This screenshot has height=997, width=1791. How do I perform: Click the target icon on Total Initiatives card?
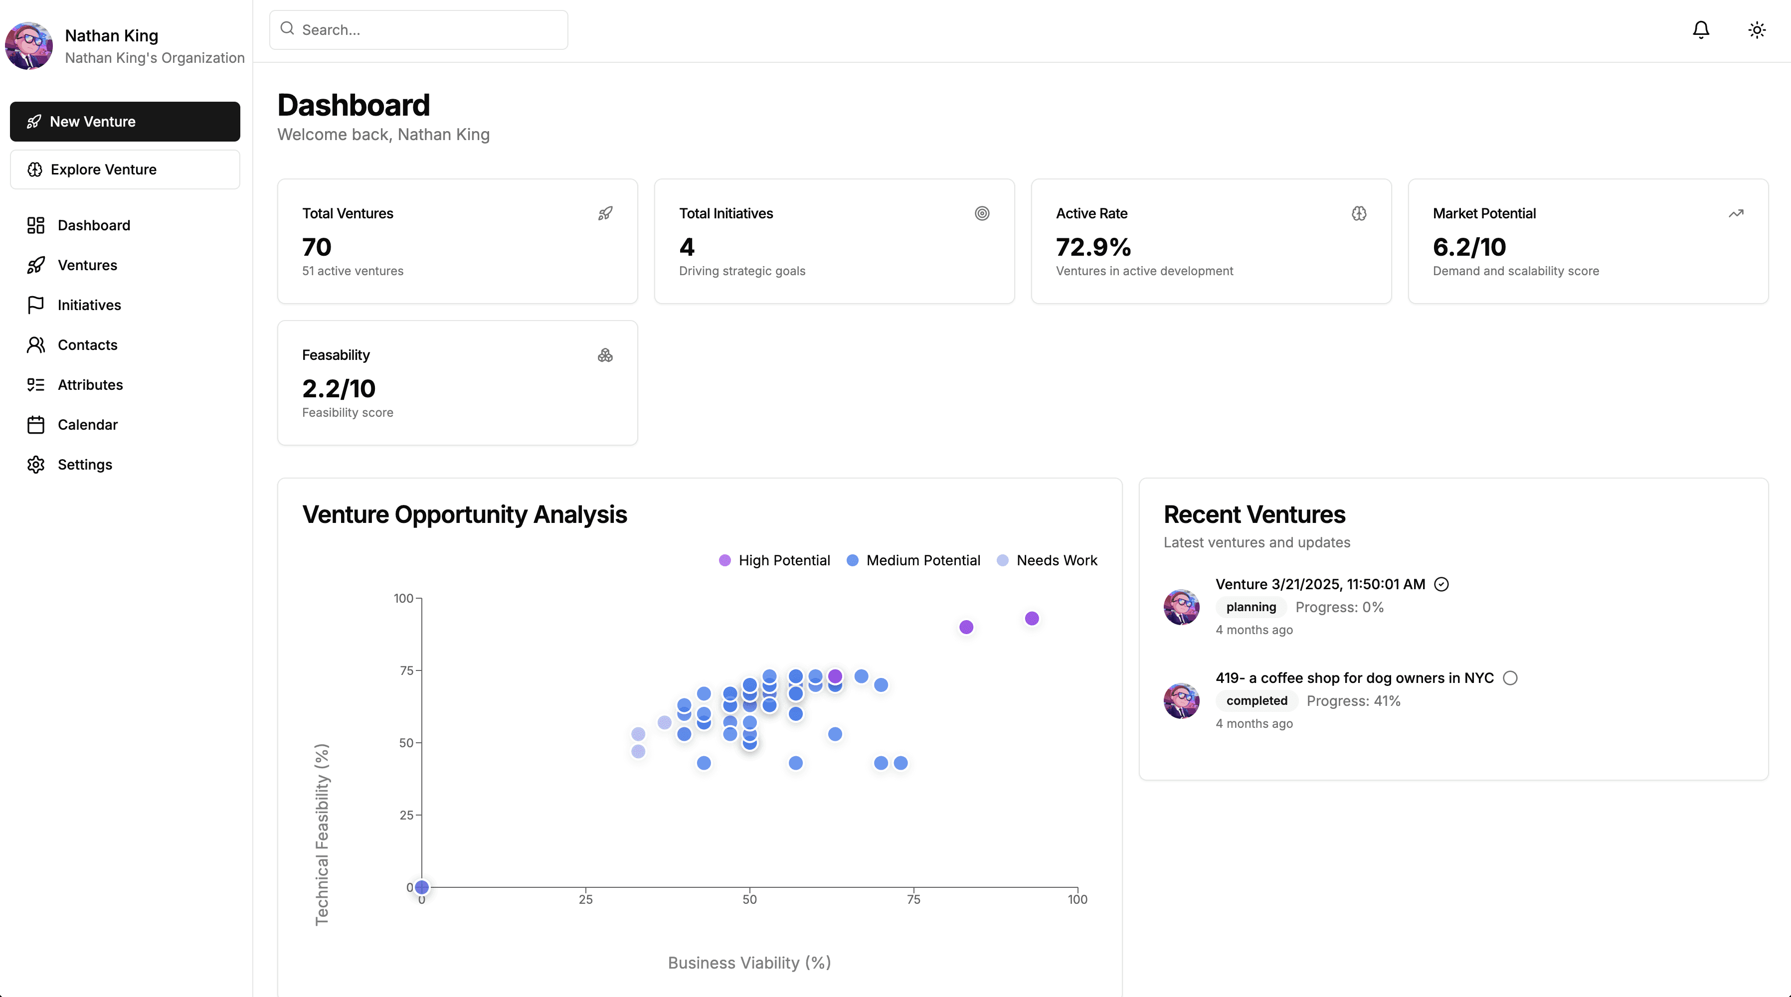point(982,213)
